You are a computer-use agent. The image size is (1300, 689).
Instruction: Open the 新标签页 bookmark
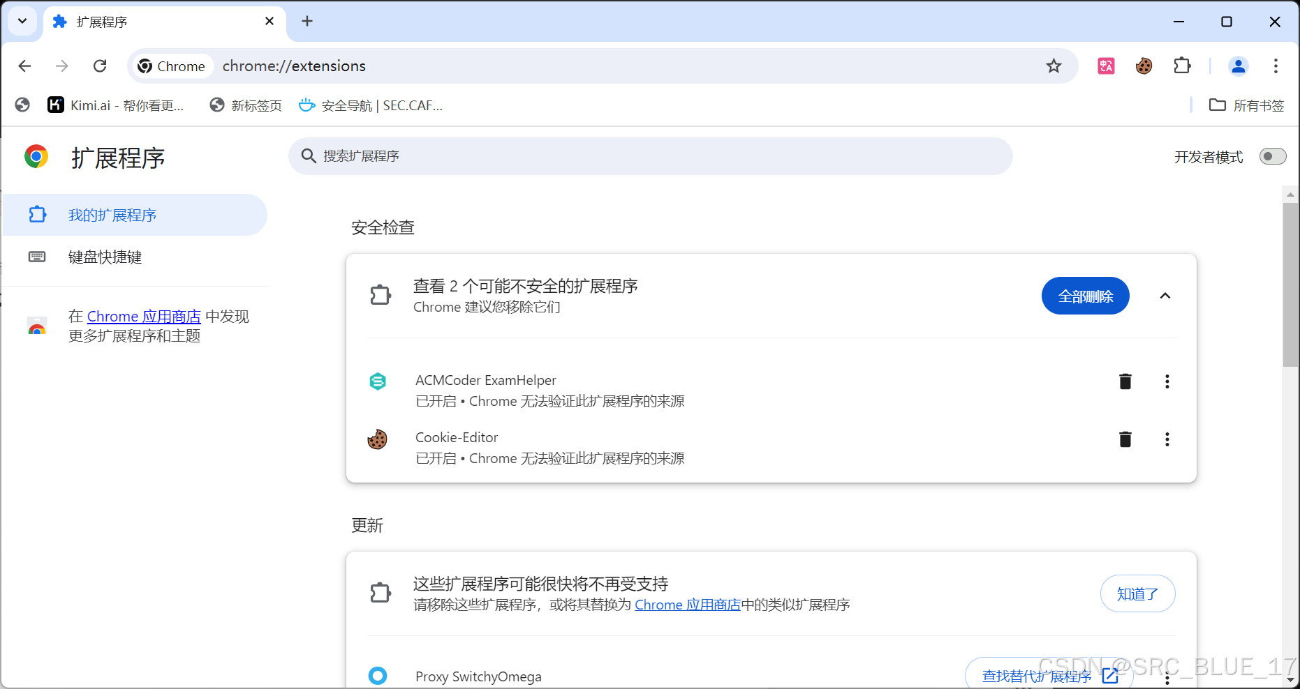[246, 105]
